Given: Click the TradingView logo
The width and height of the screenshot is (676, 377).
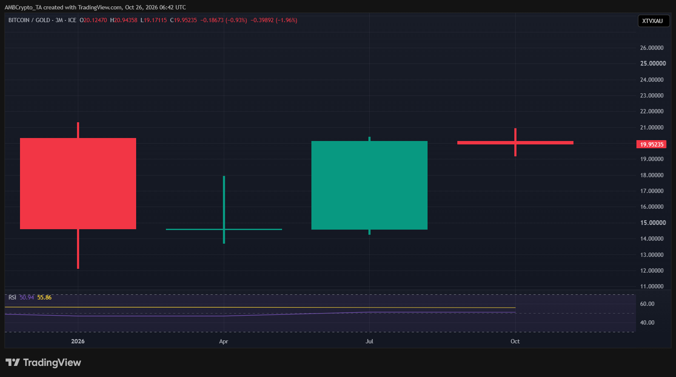Looking at the screenshot, I should point(43,363).
